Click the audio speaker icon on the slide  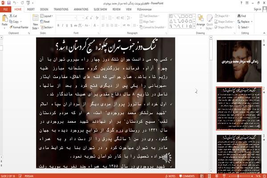(167, 158)
